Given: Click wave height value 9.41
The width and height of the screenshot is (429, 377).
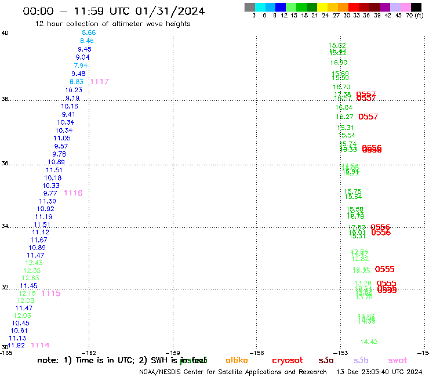Looking at the screenshot, I should (68, 114).
